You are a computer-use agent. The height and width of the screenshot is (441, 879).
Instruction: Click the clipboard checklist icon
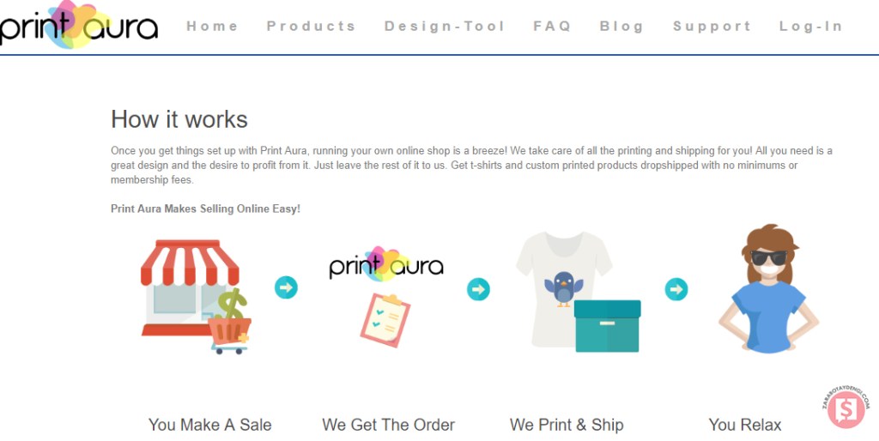tap(385, 321)
